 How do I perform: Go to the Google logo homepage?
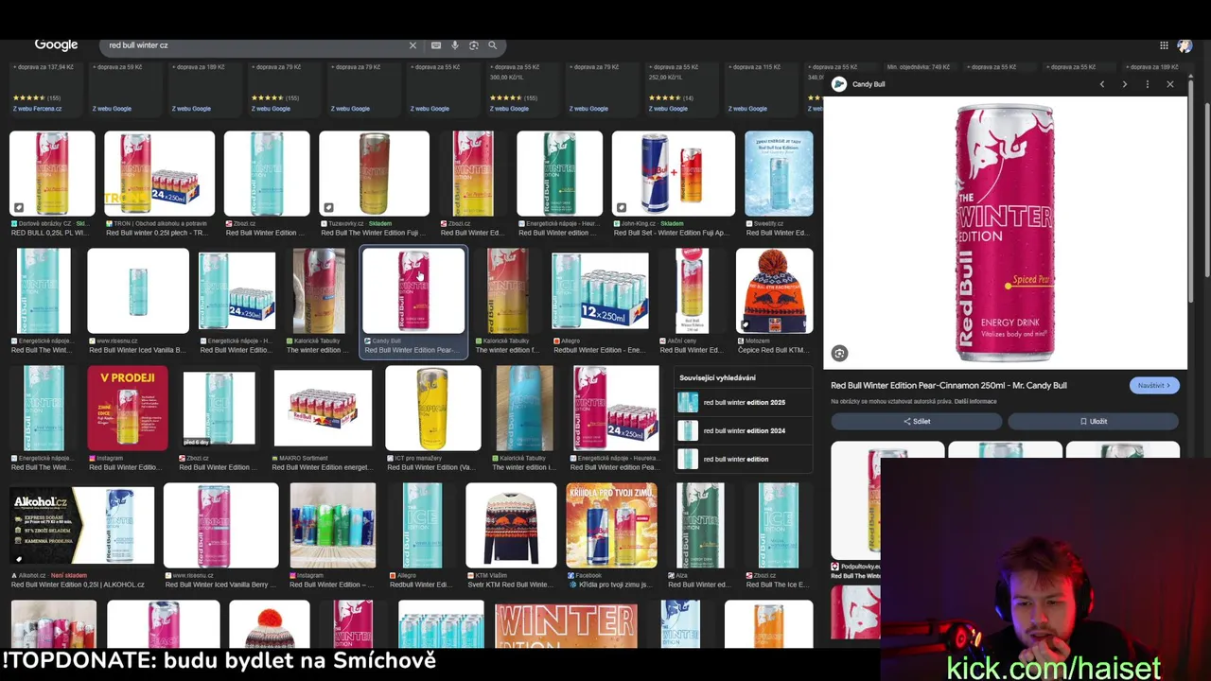[56, 44]
